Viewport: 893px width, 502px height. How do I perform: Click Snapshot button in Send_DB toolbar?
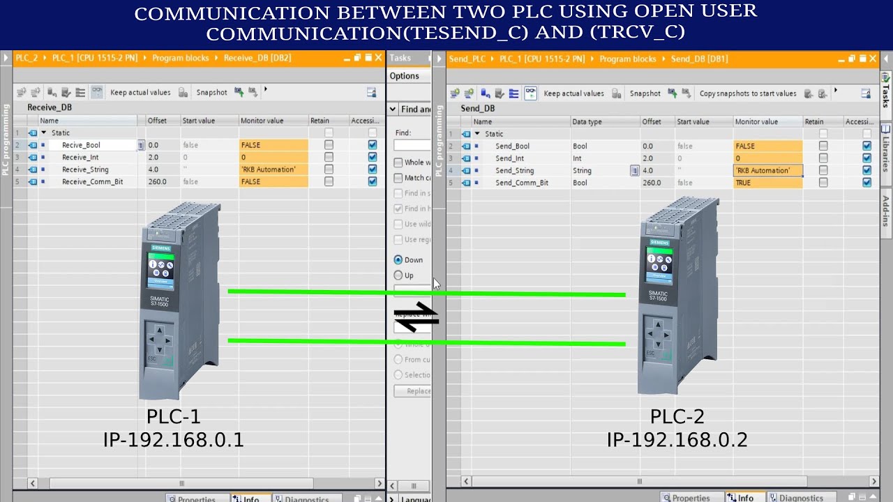(645, 93)
